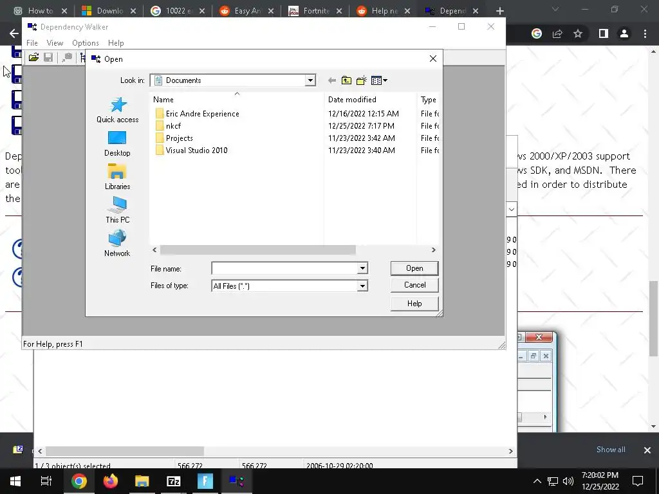This screenshot has height=494, width=659.
Task: Click the Open file toolbar icon in Dependency Walker
Action: pos(33,57)
